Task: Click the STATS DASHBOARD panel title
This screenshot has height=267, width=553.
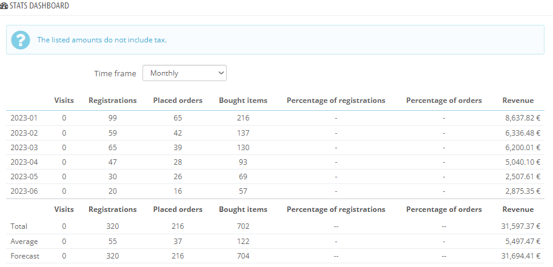Action: [39, 5]
